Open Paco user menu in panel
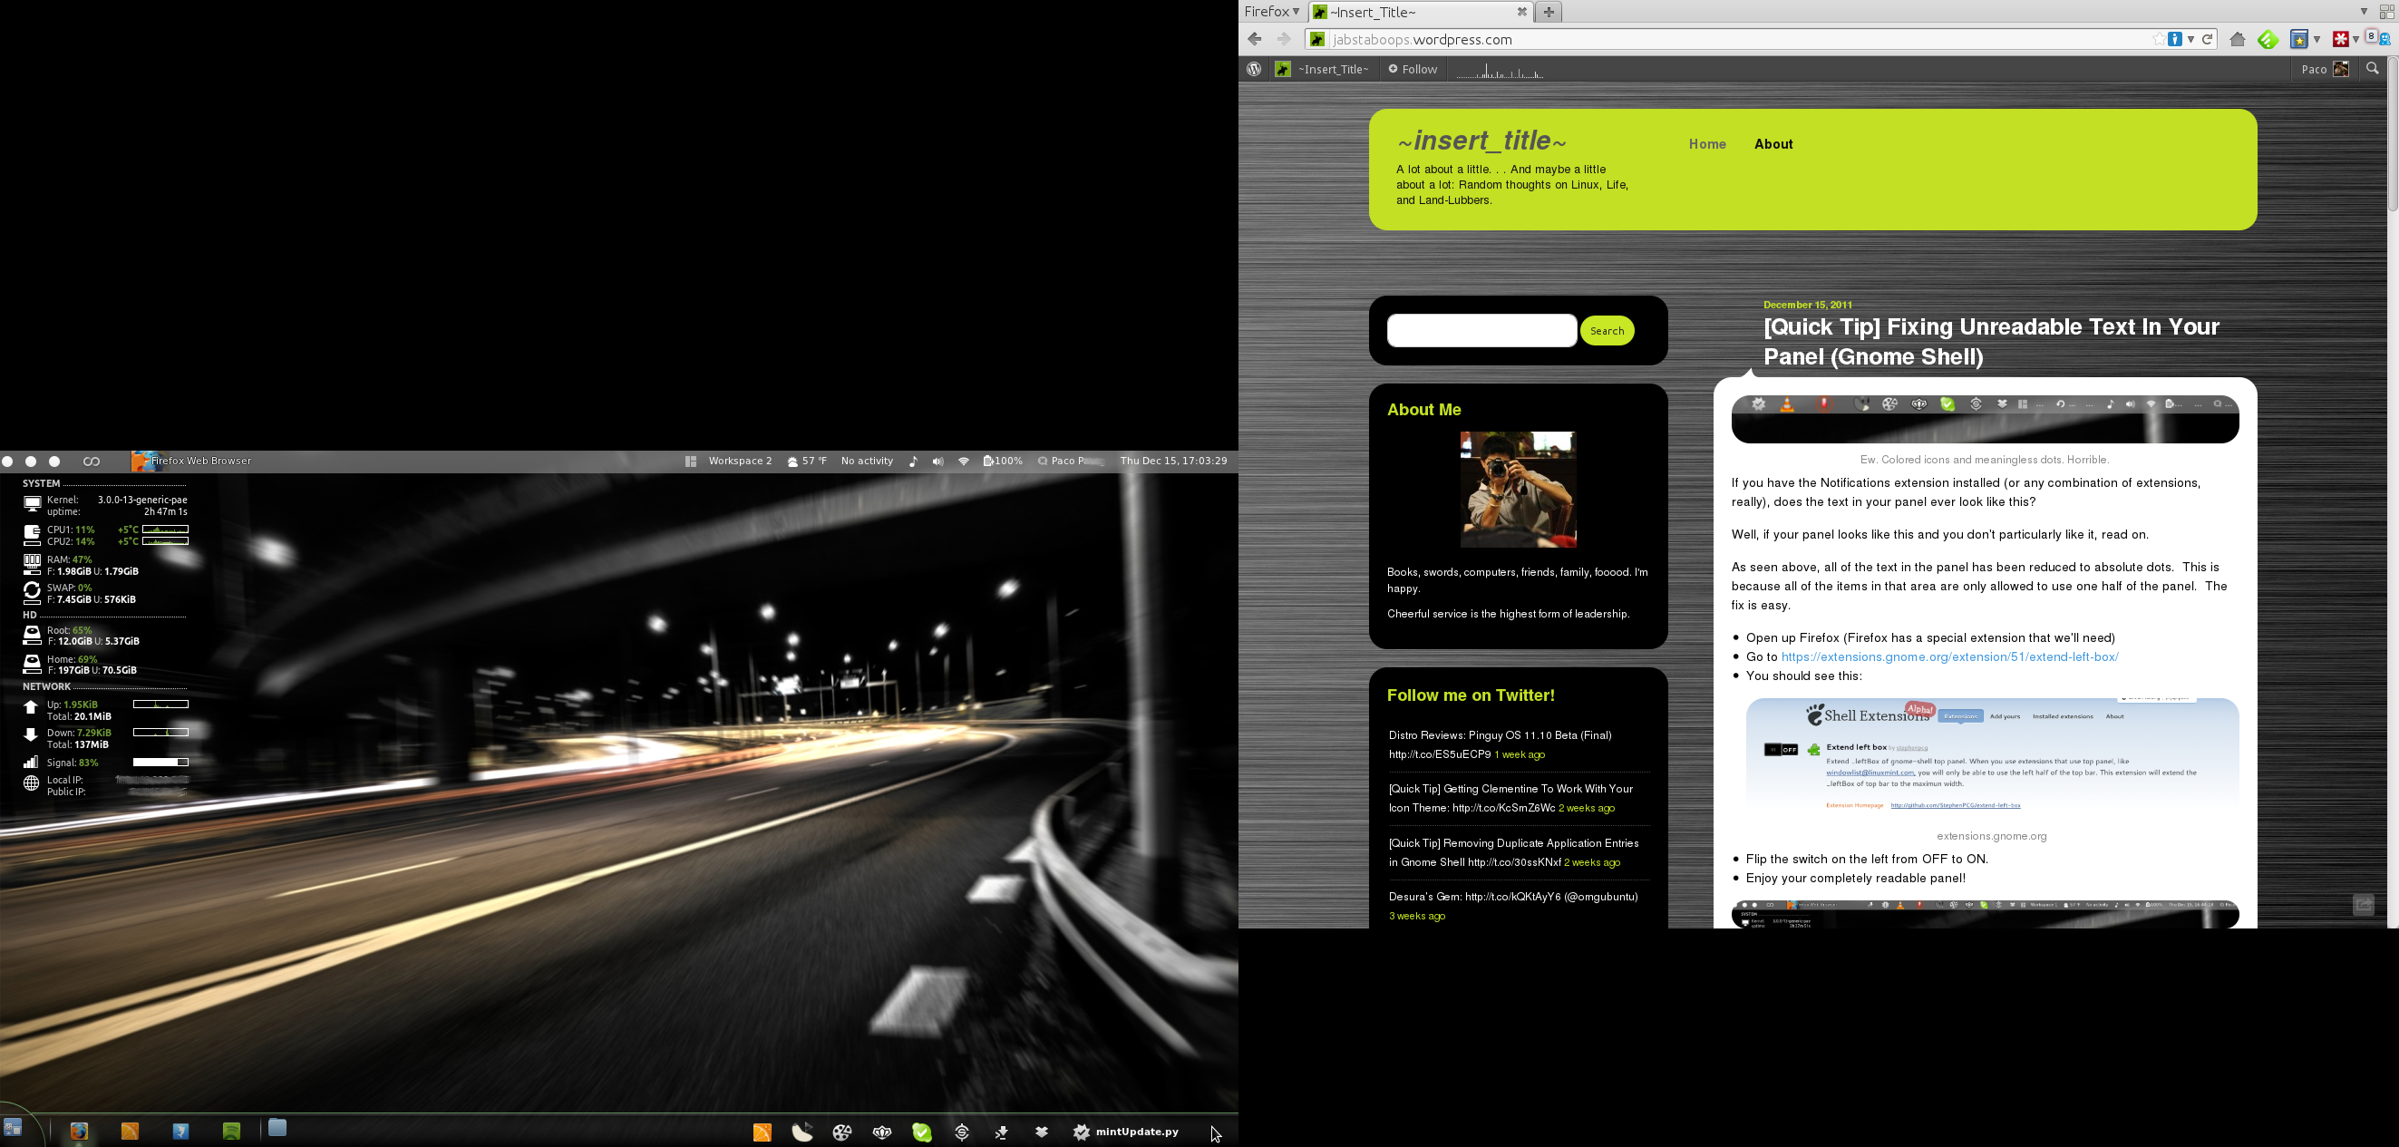This screenshot has height=1147, width=2399. 1071,461
